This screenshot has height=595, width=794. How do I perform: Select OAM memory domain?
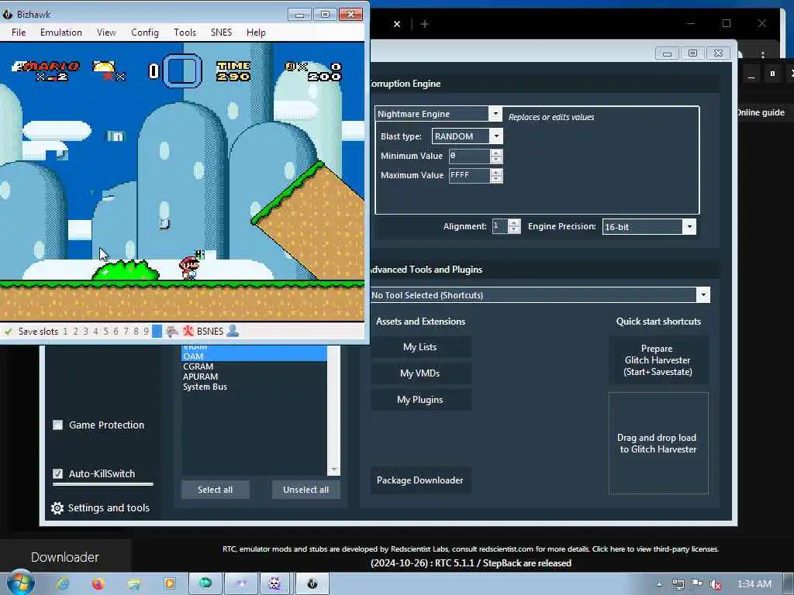pos(254,356)
